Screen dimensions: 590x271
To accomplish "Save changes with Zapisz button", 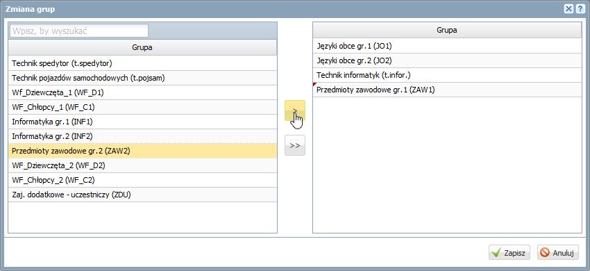I will tap(509, 252).
